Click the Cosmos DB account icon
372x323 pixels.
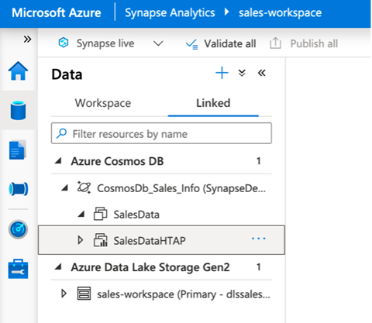(x=84, y=187)
